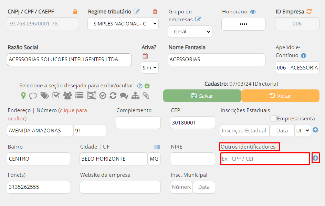The height and width of the screenshot is (206, 325).
Task: Add another identifier with the plus icon
Action: pyautogui.click(x=315, y=158)
